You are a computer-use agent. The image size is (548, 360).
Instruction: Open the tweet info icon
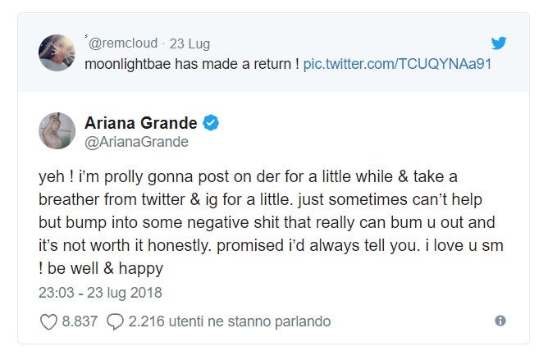pos(500,321)
